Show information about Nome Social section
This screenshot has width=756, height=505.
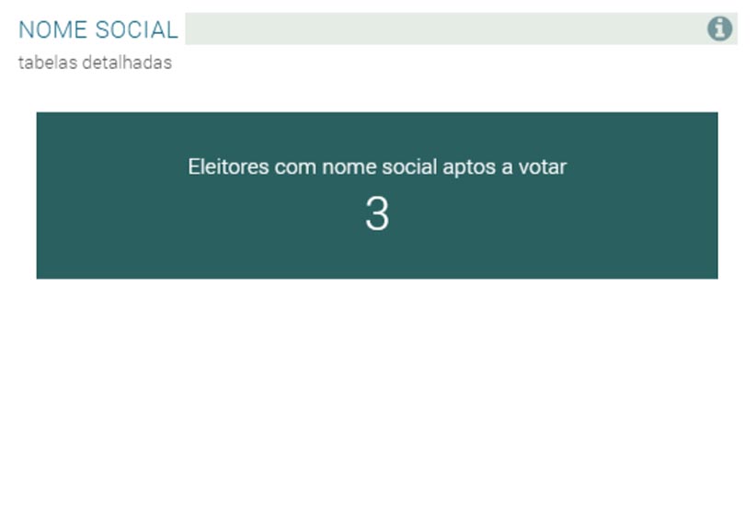pyautogui.click(x=719, y=29)
